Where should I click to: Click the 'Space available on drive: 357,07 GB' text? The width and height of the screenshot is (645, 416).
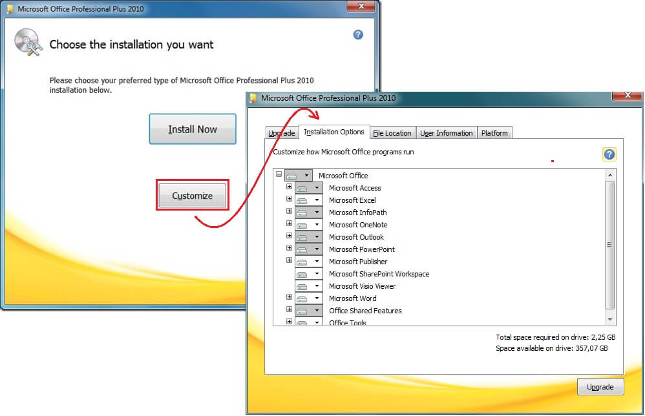551,348
